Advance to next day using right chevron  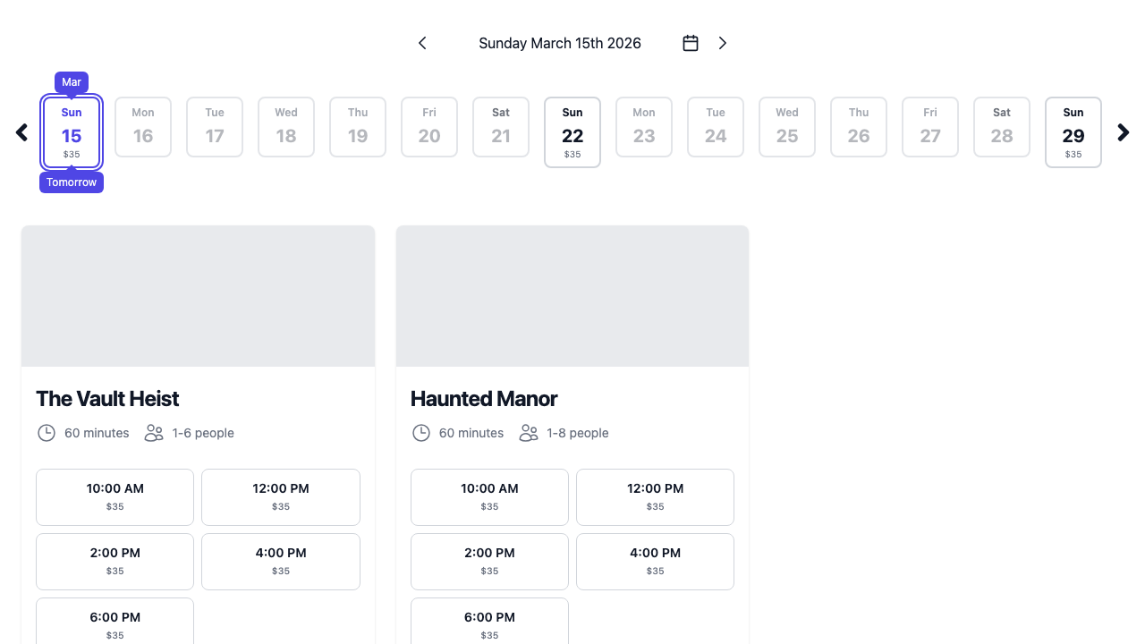pos(723,43)
